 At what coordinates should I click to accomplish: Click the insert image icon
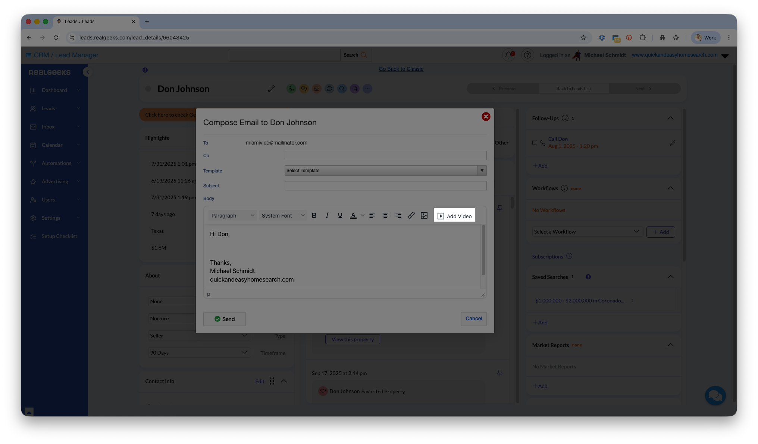pyautogui.click(x=424, y=215)
